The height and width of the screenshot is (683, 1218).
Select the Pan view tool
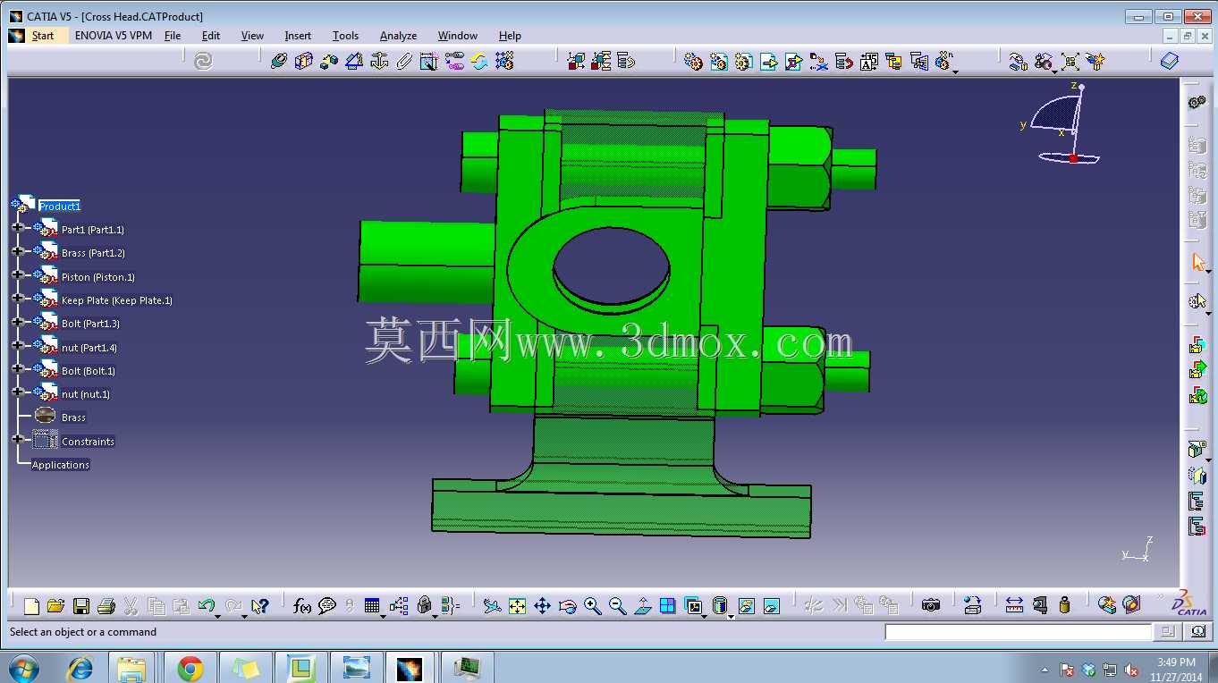pyautogui.click(x=542, y=605)
